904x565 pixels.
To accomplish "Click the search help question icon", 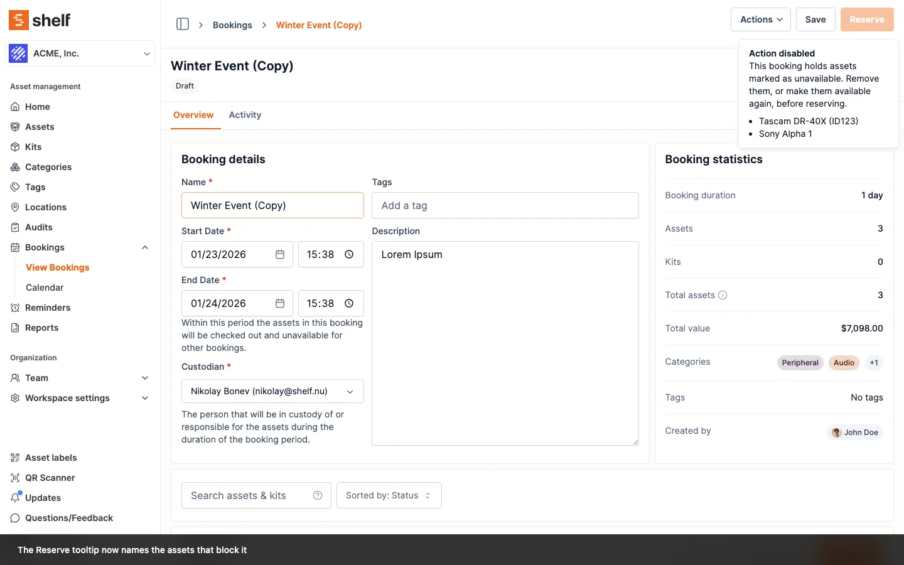I will point(318,495).
